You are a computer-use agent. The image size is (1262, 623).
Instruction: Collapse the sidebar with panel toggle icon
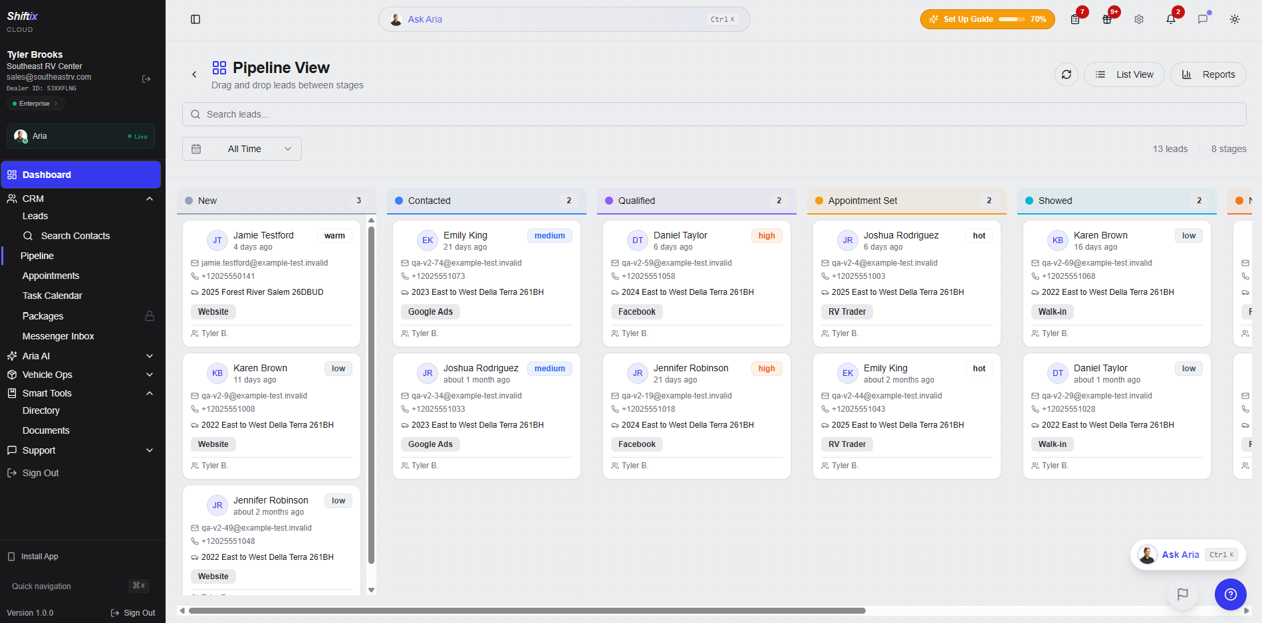coord(195,19)
